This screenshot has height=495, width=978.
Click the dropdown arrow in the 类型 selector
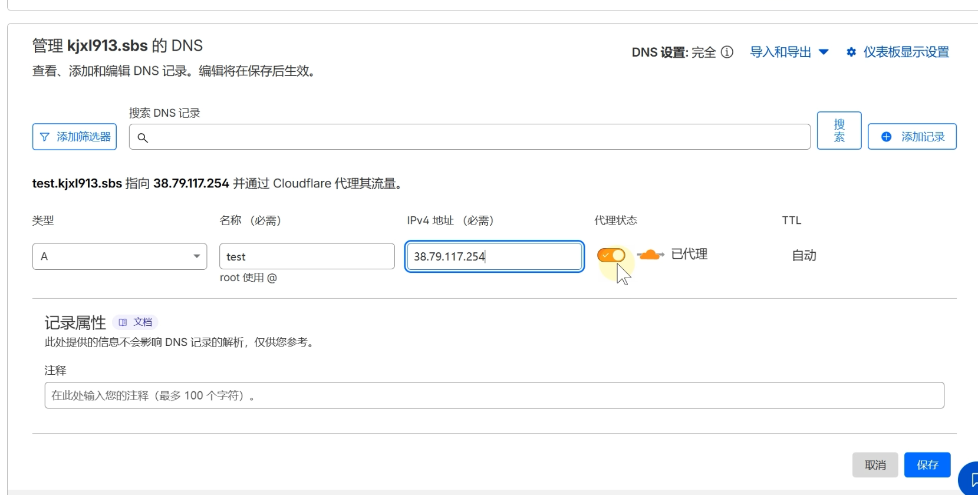tap(196, 256)
